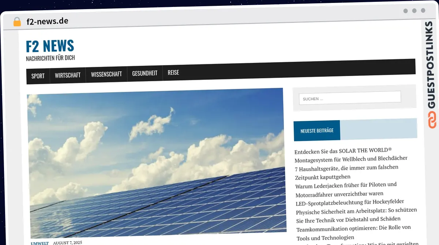Open the F2 NEWS site logo
This screenshot has height=245, width=439.
click(x=50, y=46)
